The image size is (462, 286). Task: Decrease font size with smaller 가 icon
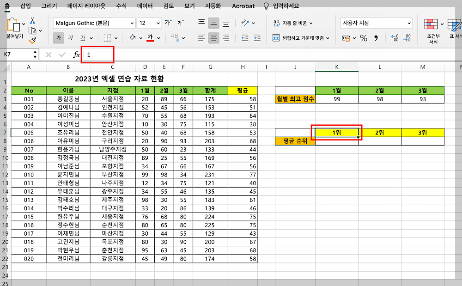[x=181, y=23]
